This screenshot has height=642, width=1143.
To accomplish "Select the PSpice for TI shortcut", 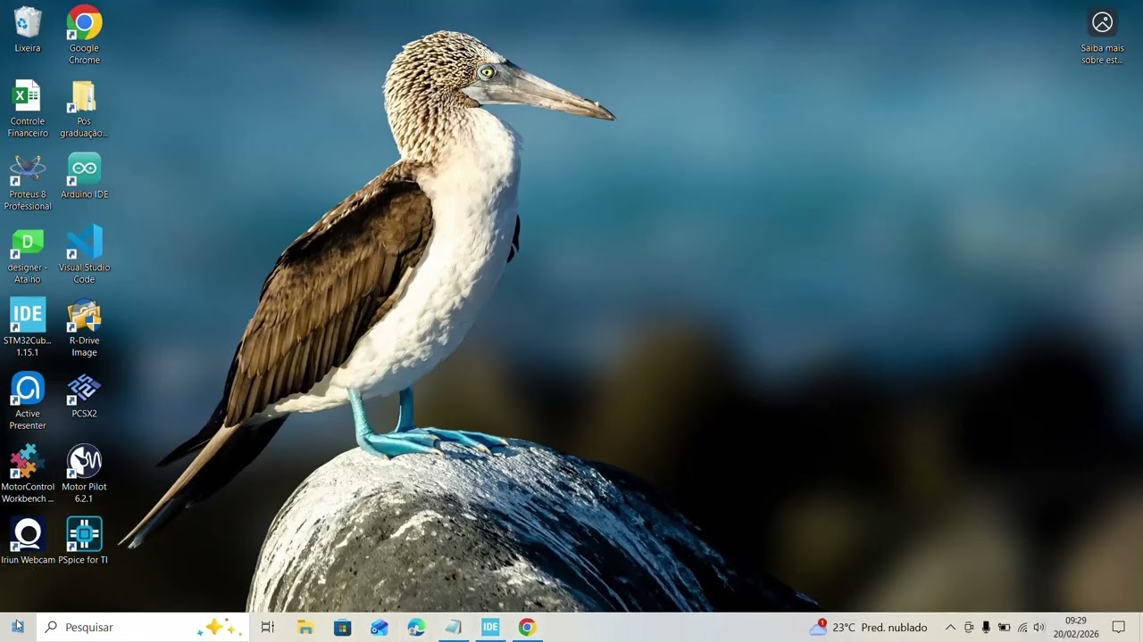I will pos(84,541).
